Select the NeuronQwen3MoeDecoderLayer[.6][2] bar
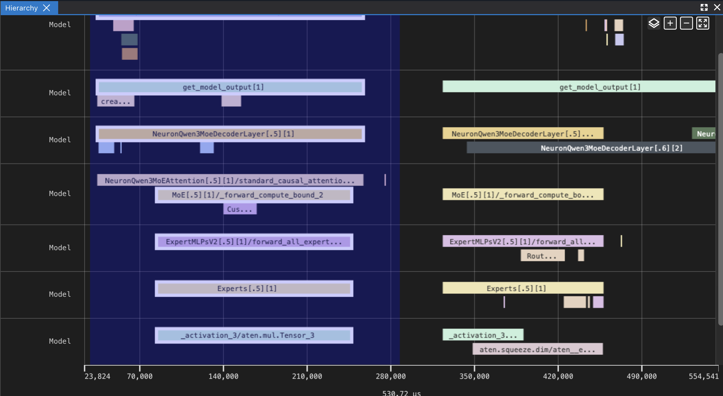The height and width of the screenshot is (396, 723). (x=593, y=148)
